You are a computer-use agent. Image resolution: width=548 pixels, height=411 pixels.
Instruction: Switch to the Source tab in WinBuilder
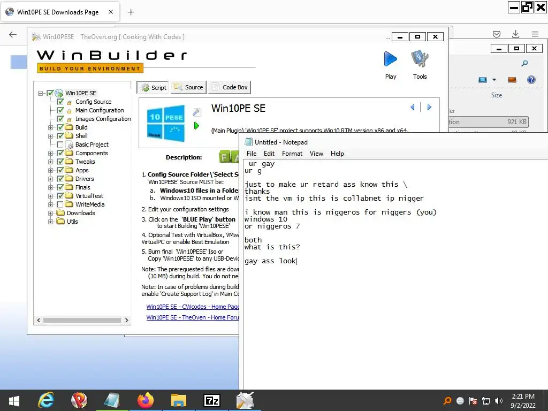[x=189, y=87]
